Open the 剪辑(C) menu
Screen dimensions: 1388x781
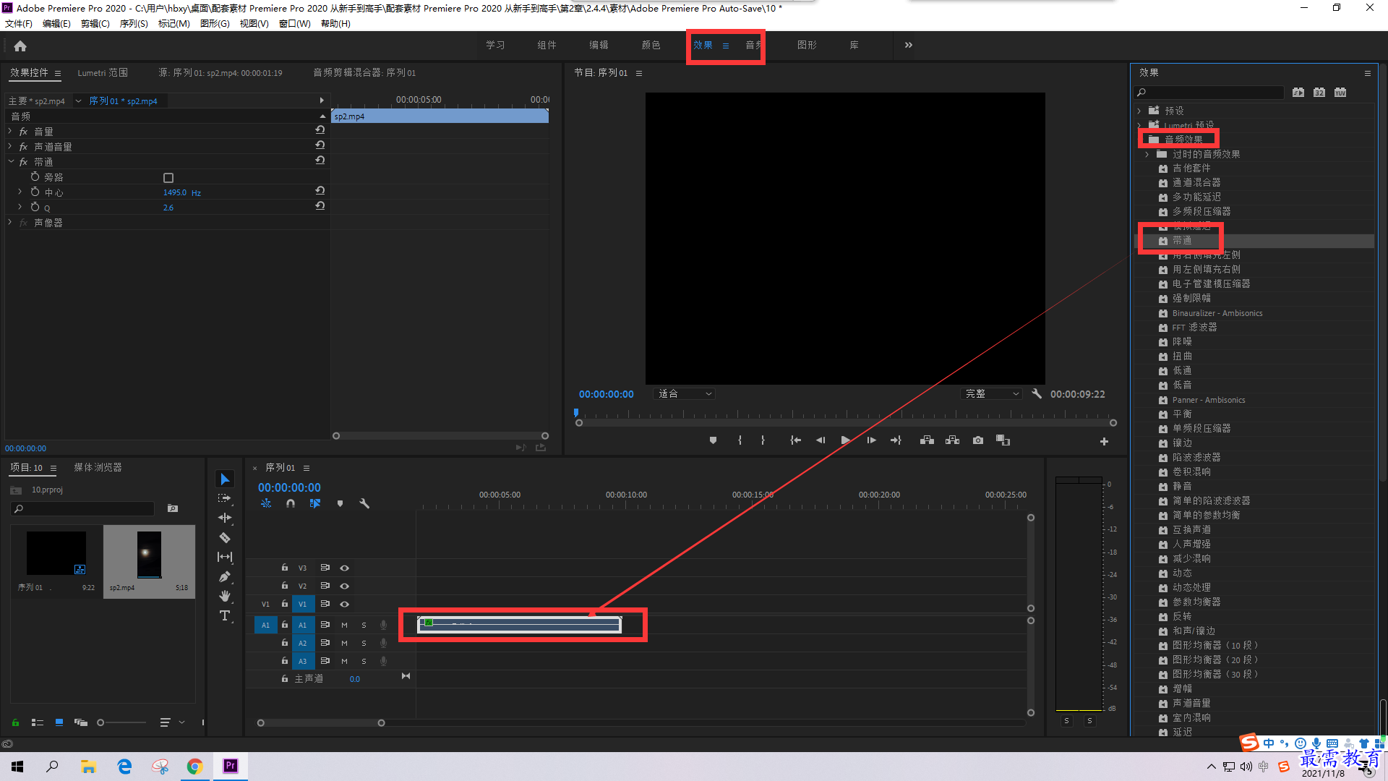95,23
